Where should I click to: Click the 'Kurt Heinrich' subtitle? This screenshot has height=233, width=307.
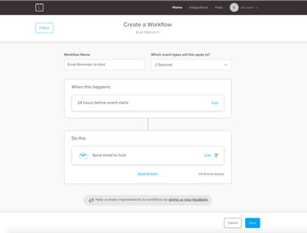(x=148, y=32)
